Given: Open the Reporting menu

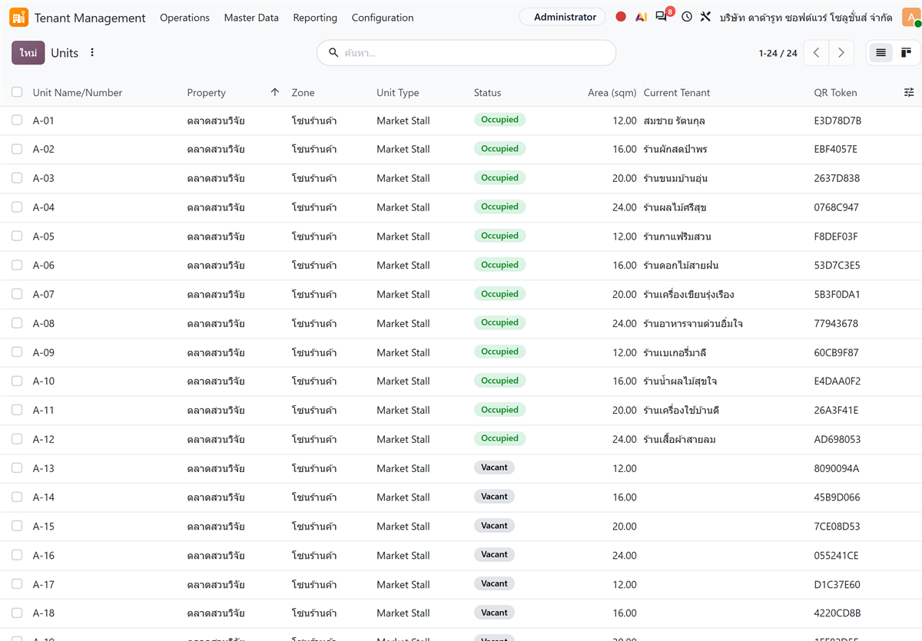Looking at the screenshot, I should point(315,18).
